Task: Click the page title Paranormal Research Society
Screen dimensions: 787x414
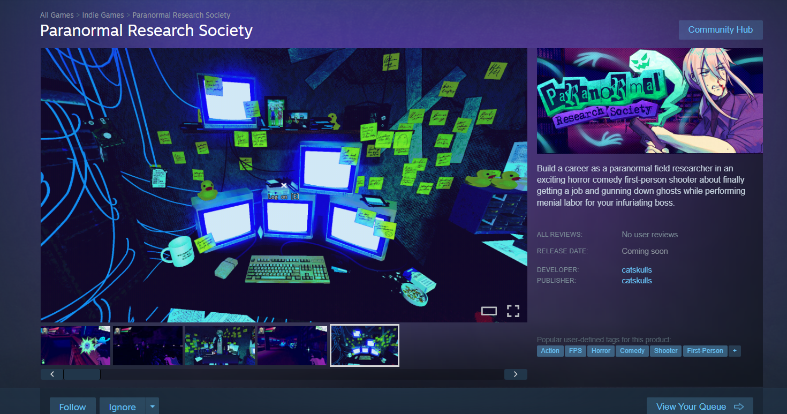Action: coord(146,31)
